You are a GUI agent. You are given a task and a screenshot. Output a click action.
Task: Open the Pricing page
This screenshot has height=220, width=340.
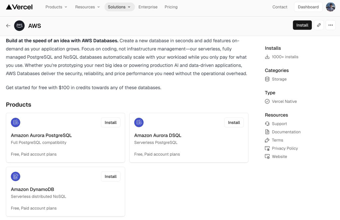(x=171, y=7)
